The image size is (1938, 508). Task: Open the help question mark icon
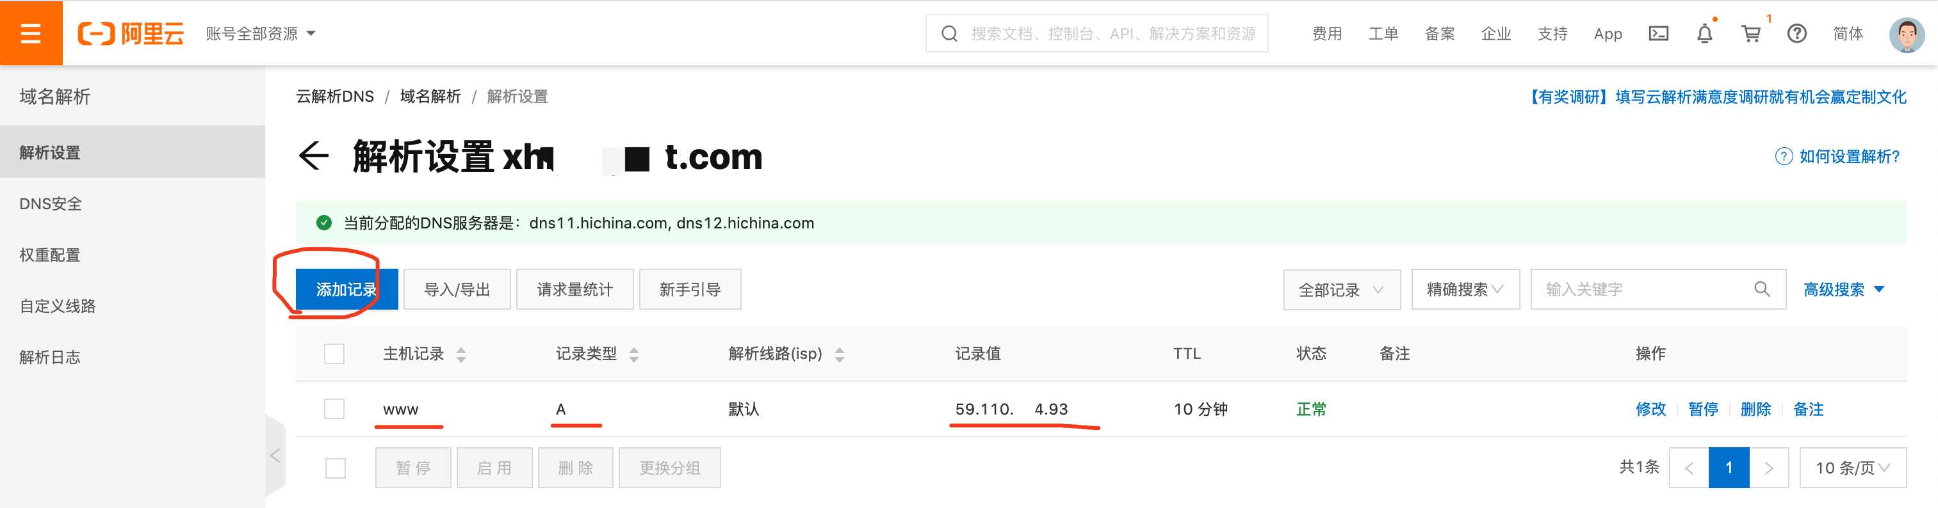(1796, 34)
